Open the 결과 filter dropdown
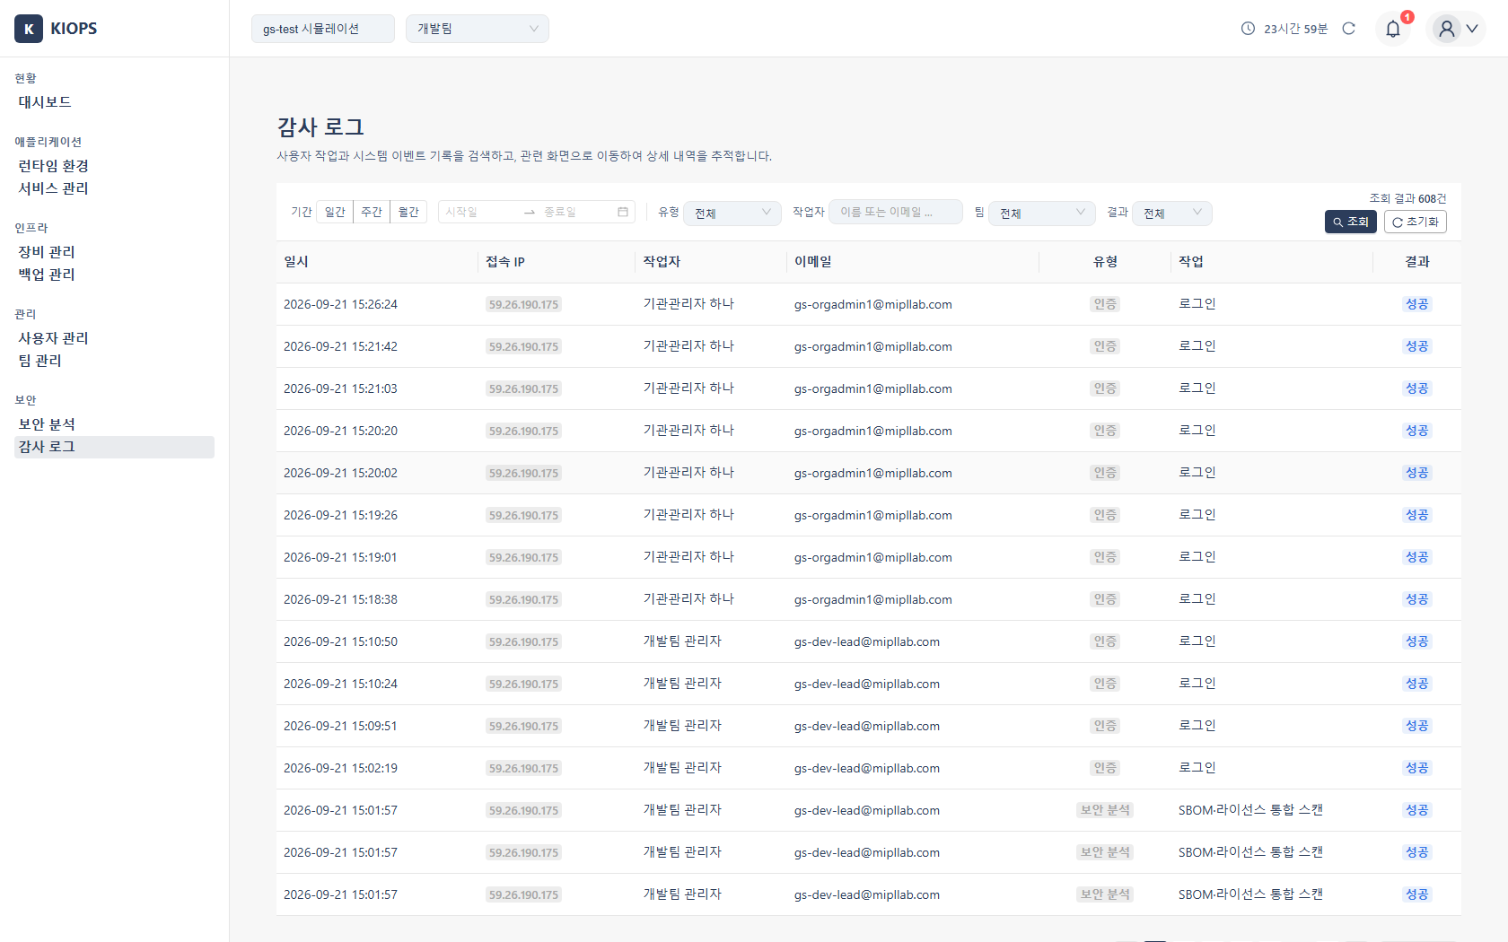This screenshot has width=1508, height=942. (1172, 213)
